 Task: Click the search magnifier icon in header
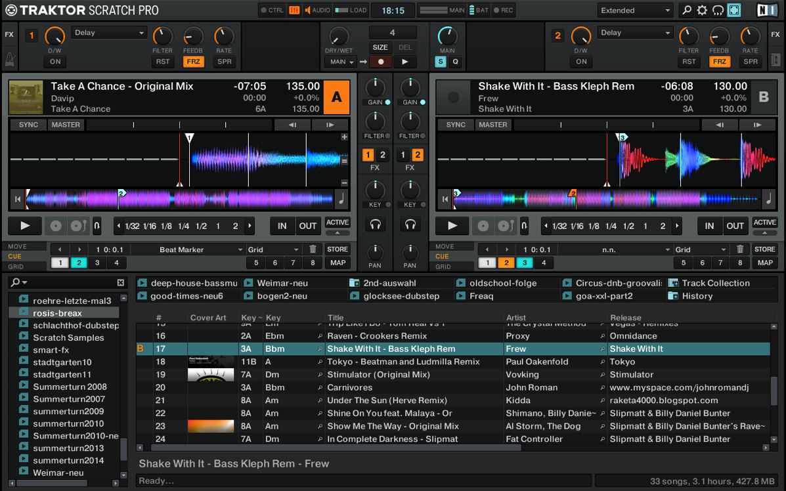pos(686,11)
